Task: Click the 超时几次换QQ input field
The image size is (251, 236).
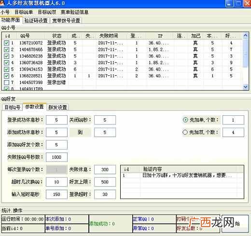Action: [56, 182]
